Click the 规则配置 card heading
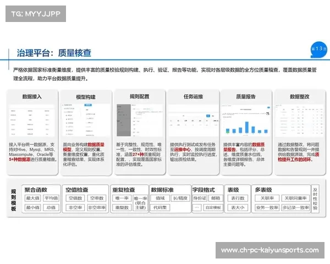Viewport: 330px width, 264px height. point(140,97)
